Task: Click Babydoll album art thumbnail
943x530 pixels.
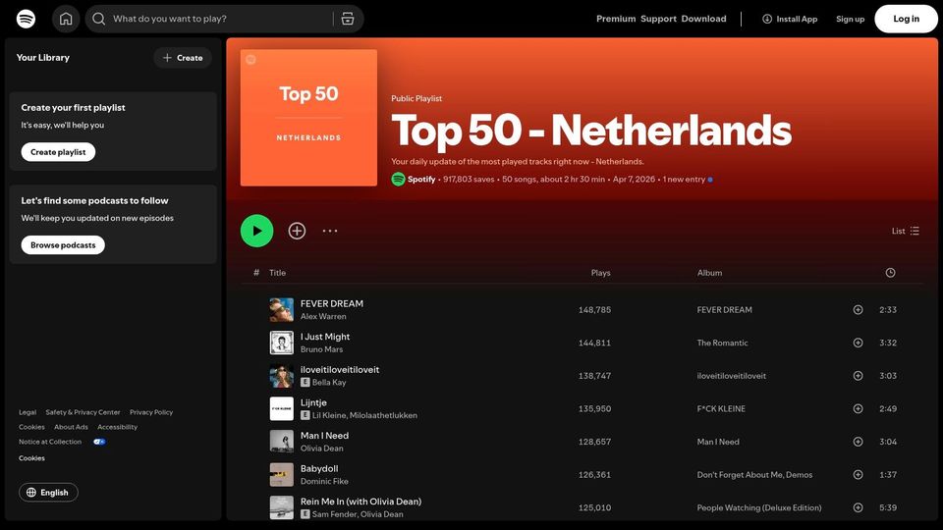Action: pos(282,475)
